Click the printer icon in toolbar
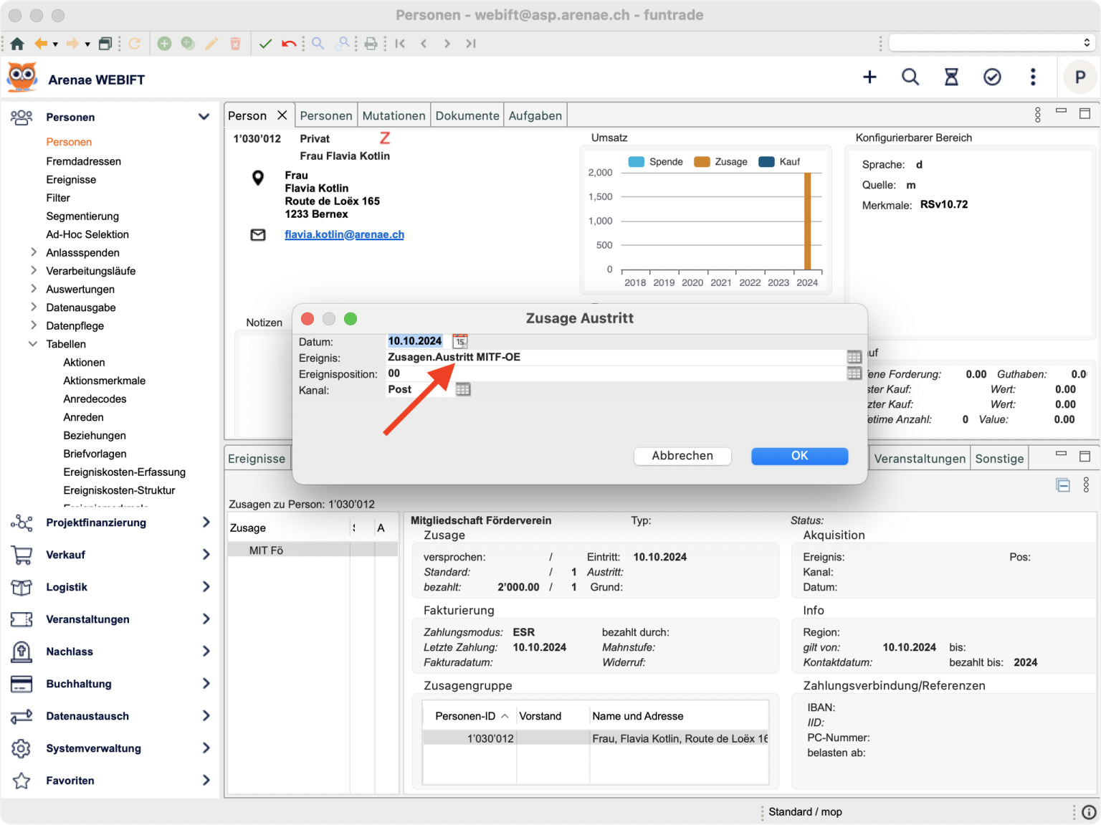 371,44
